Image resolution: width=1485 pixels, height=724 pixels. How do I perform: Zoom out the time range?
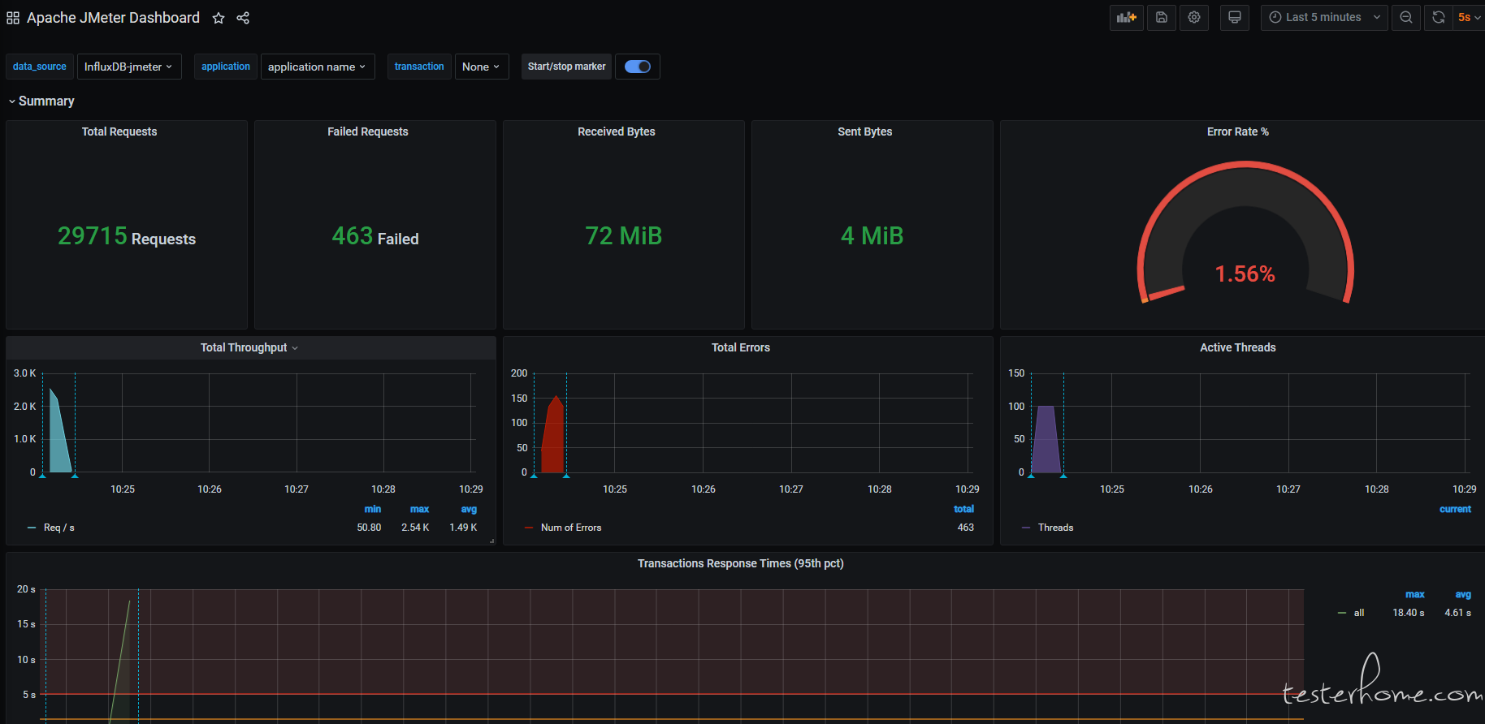coord(1406,17)
